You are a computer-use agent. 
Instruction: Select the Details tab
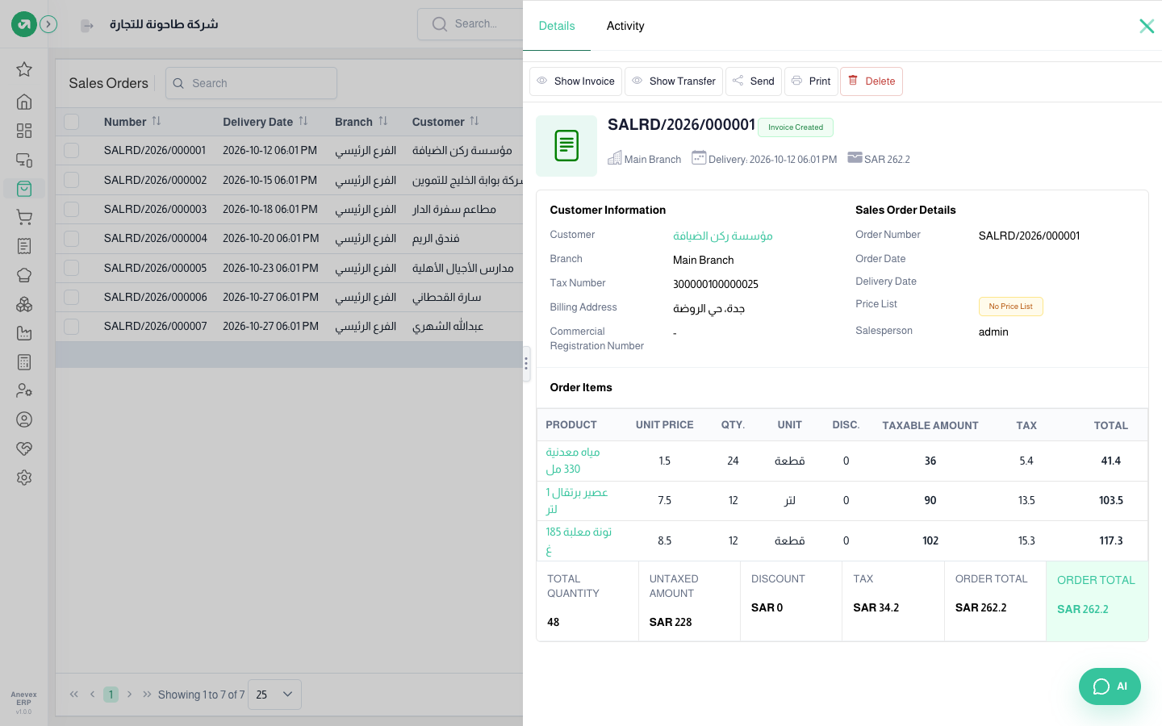point(557,26)
